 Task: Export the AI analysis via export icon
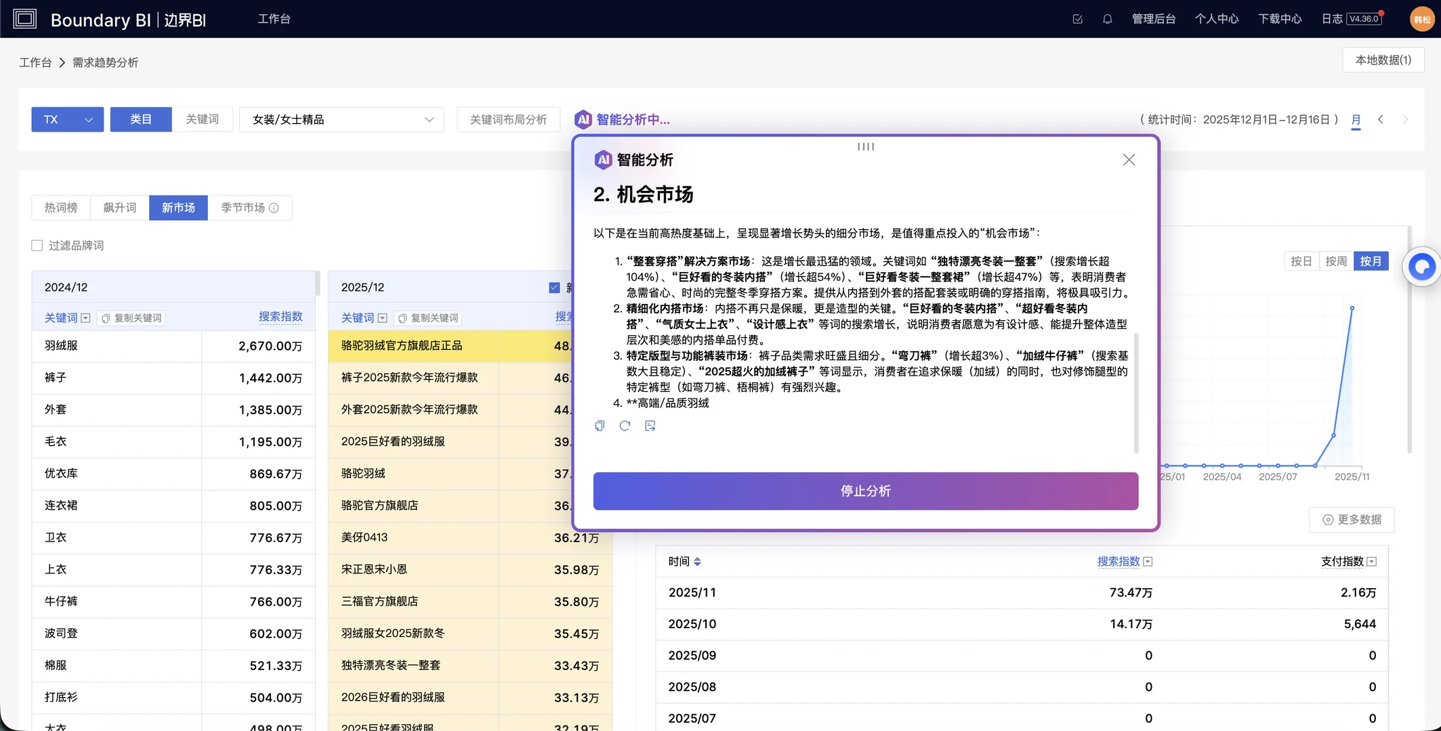[x=650, y=426]
